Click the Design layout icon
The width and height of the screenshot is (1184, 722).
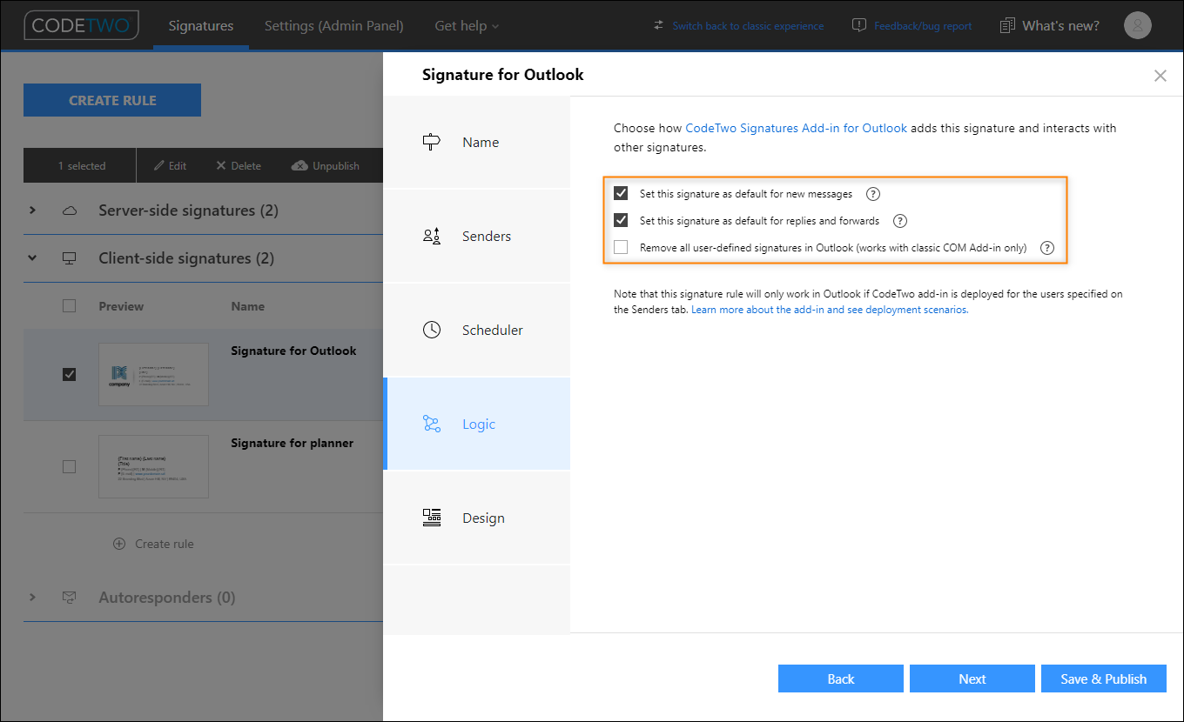tap(432, 518)
